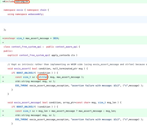Screen dimensions: 147x126
Task: Click the plus marker beside the strnlen line
Action: coord(3,77)
